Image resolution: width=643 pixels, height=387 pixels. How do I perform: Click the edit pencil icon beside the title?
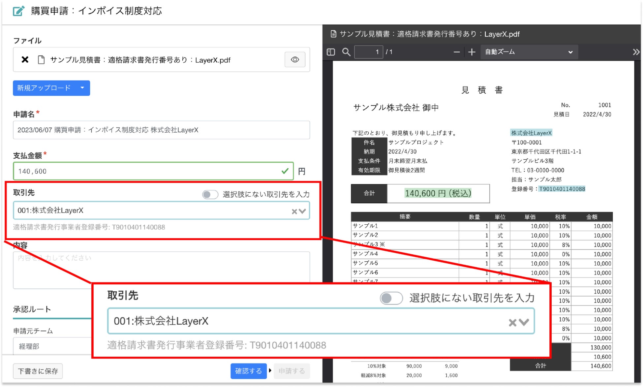[18, 11]
